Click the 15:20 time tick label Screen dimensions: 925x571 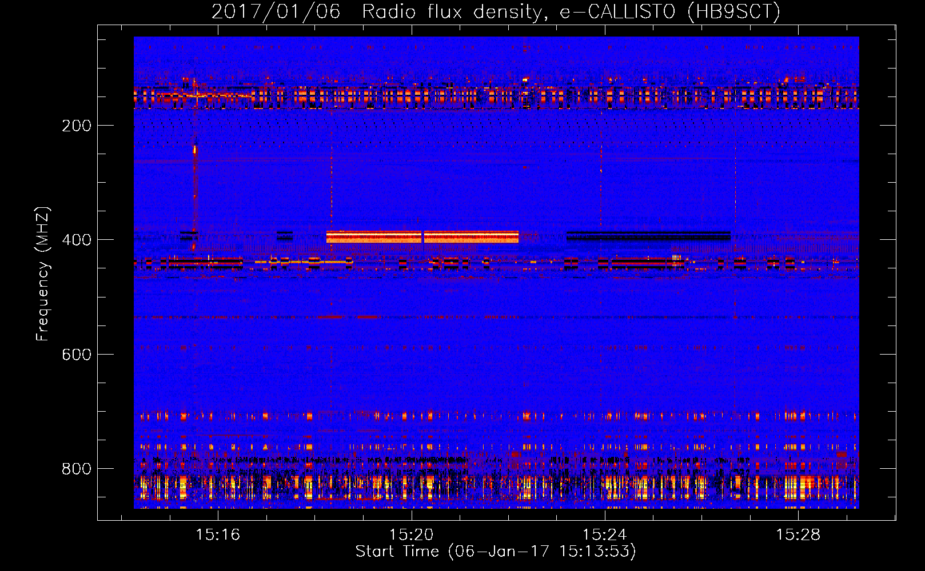411,534
